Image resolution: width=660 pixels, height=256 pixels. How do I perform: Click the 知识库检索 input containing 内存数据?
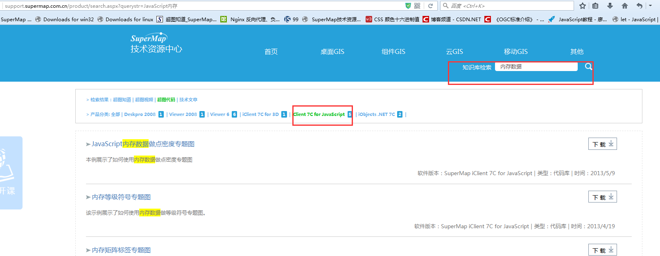point(536,67)
